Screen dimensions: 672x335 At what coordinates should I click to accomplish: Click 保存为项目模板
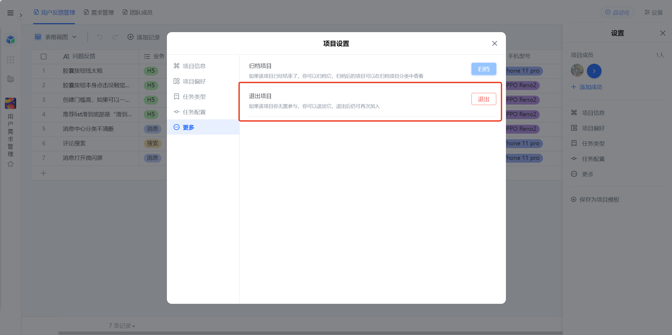click(x=595, y=199)
